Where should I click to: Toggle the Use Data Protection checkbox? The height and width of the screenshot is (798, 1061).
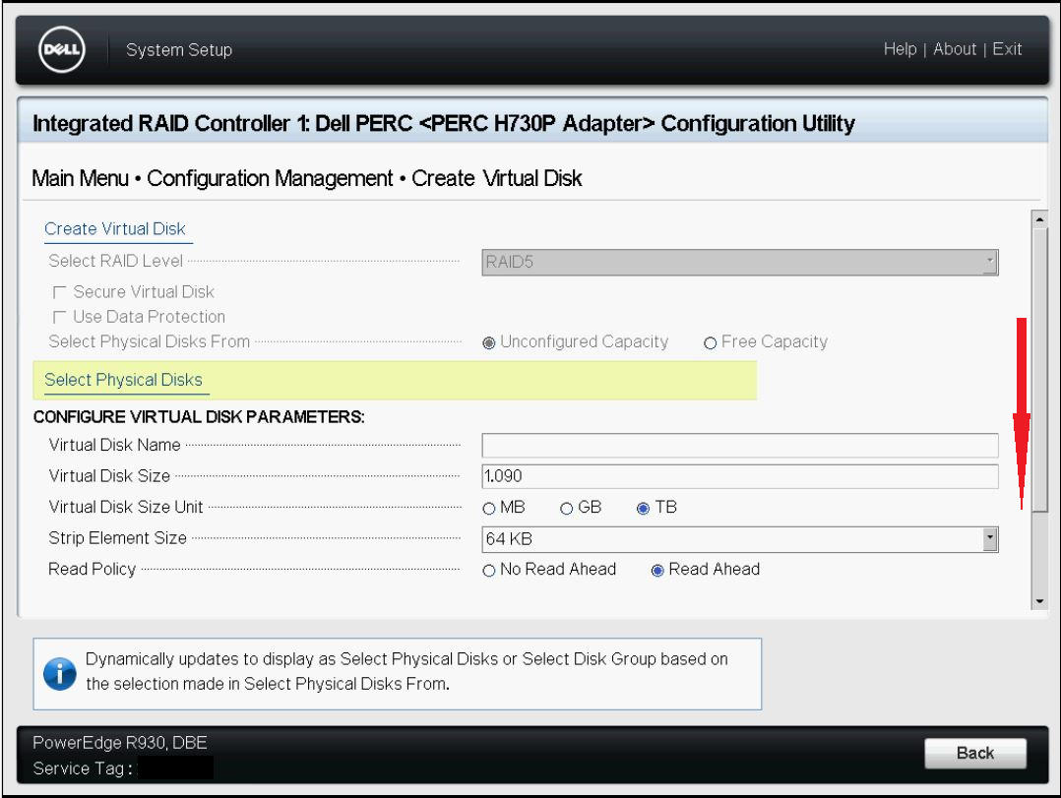59,317
